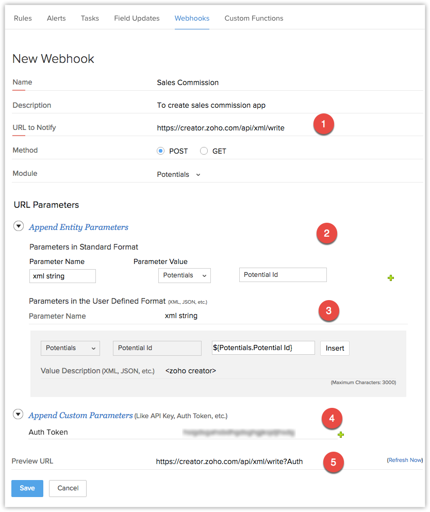The image size is (430, 512).
Task: Select the ${Potentials.Potential Id} text field
Action: [263, 348]
